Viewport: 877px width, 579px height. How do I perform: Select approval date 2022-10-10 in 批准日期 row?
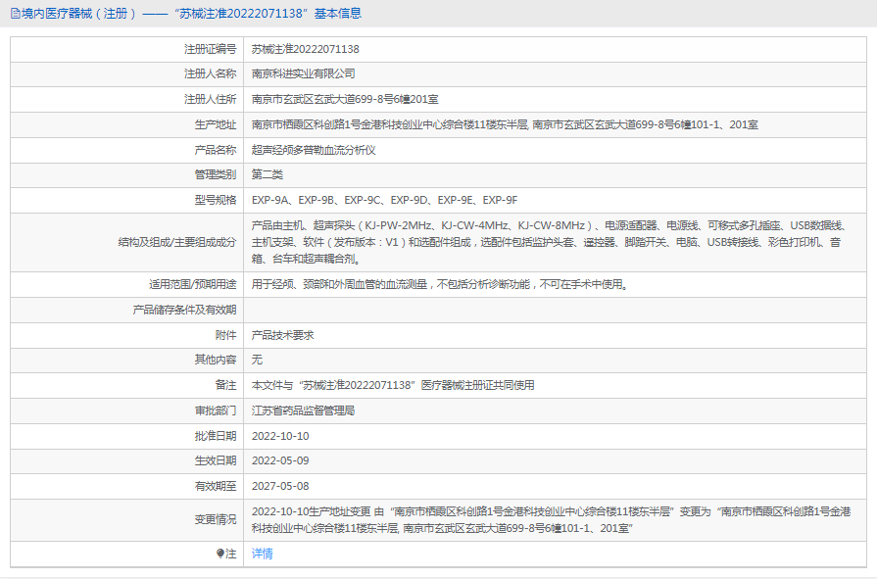tap(280, 436)
